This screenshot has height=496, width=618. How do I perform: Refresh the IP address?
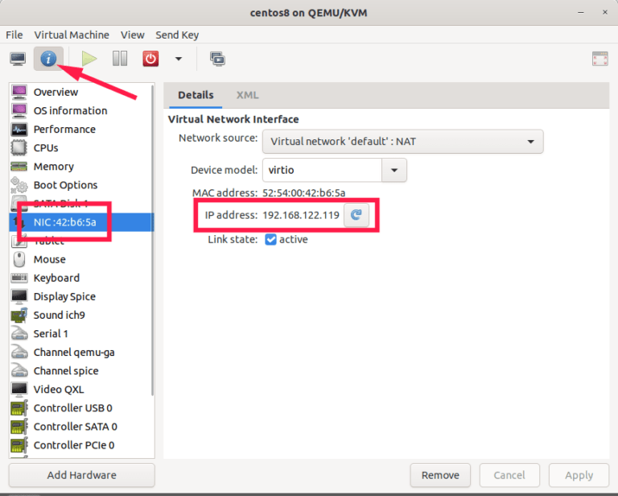pyautogui.click(x=356, y=215)
